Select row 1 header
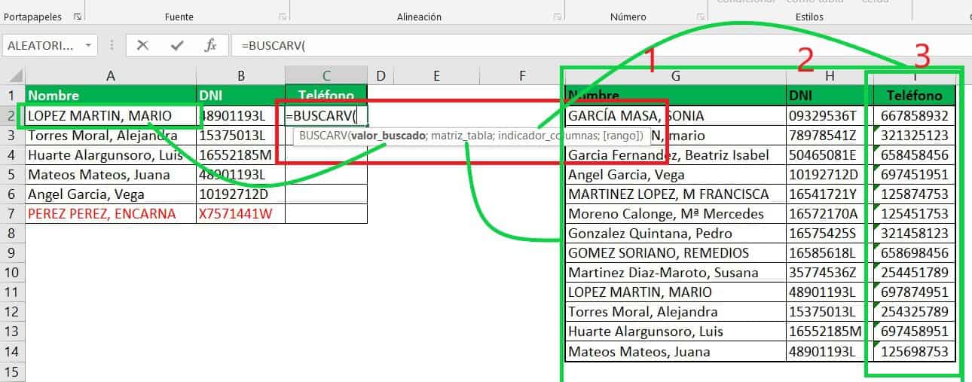Screen dimensions: 972x382 [12, 96]
